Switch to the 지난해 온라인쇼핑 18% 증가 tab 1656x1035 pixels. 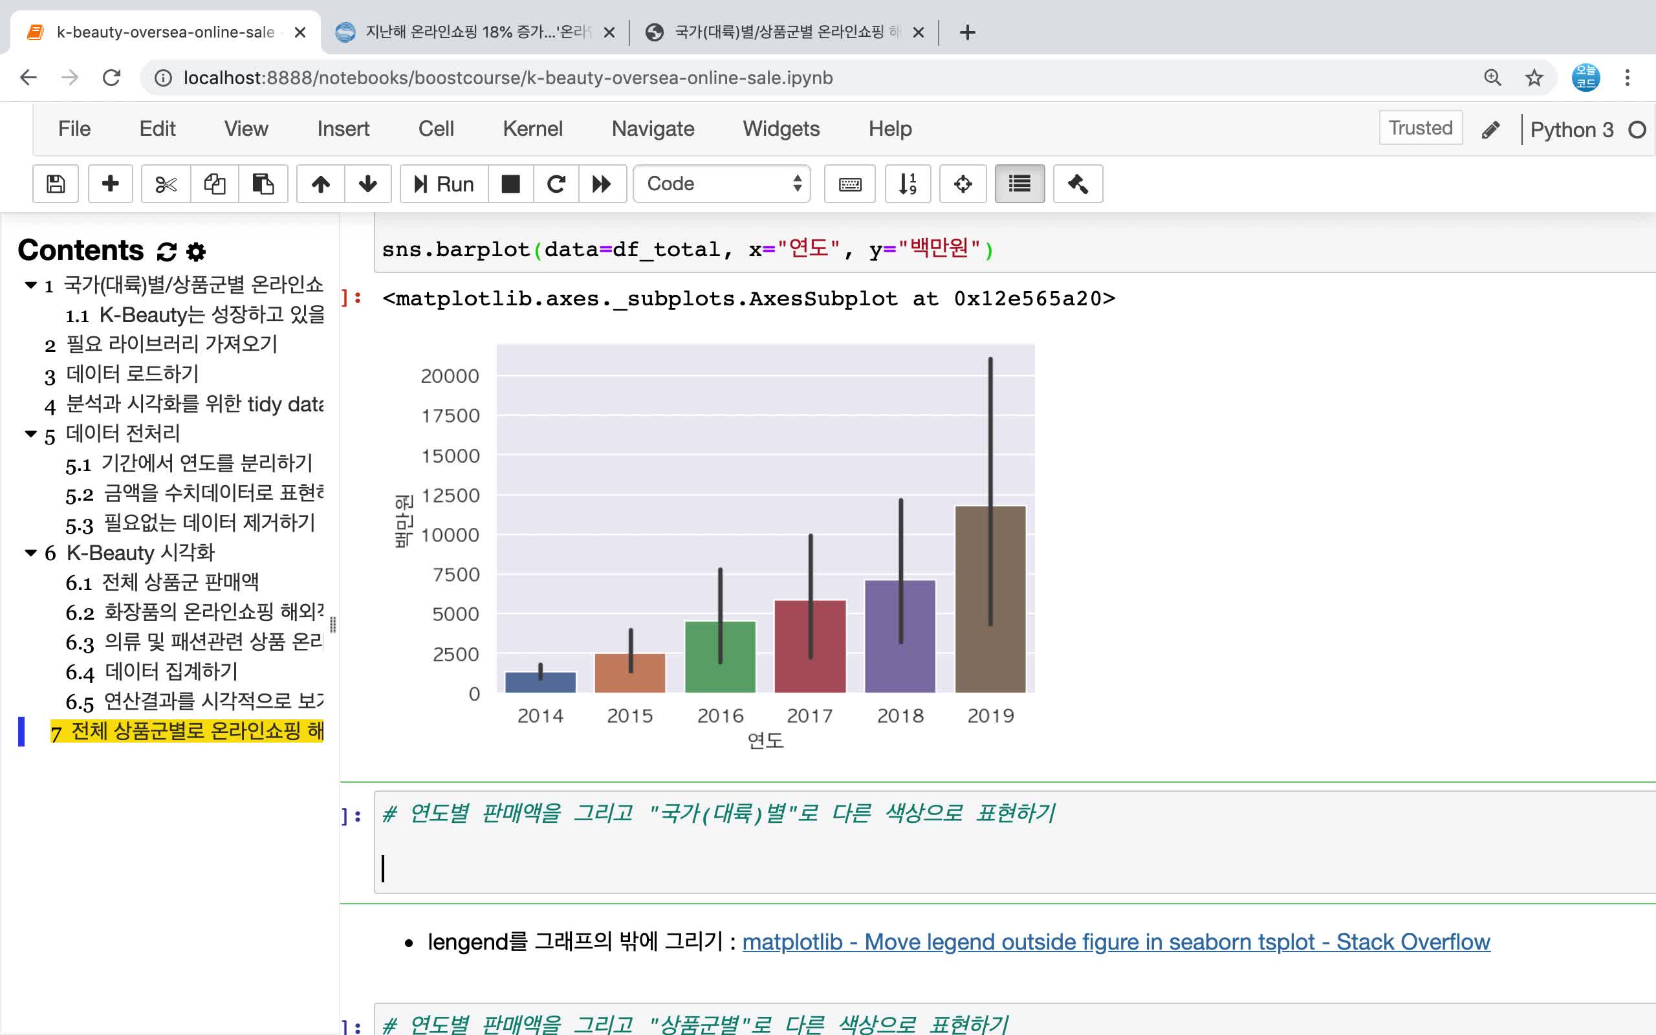click(475, 32)
